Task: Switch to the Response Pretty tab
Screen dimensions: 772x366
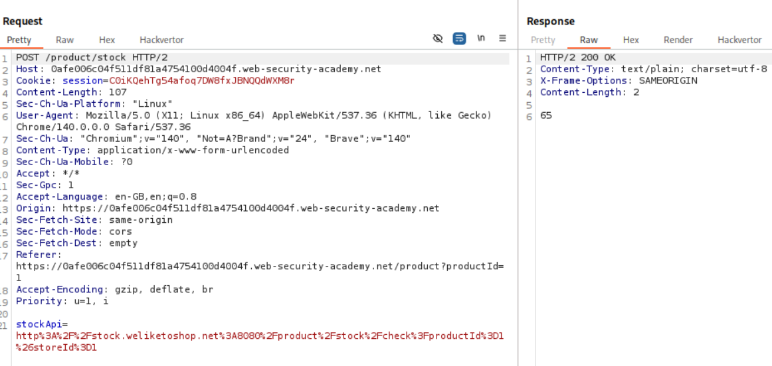Action: tap(543, 40)
